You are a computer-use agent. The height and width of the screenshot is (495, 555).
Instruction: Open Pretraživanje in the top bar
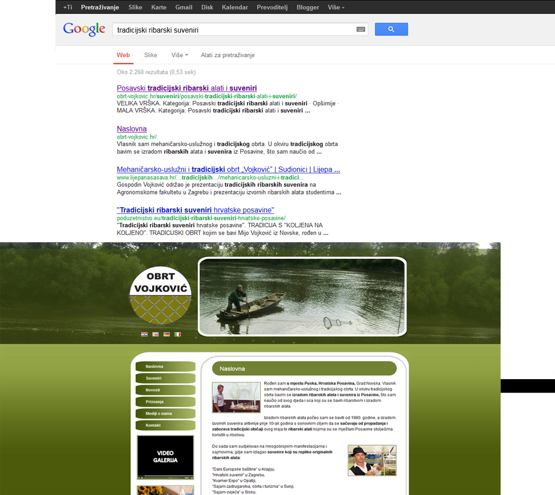click(x=100, y=7)
